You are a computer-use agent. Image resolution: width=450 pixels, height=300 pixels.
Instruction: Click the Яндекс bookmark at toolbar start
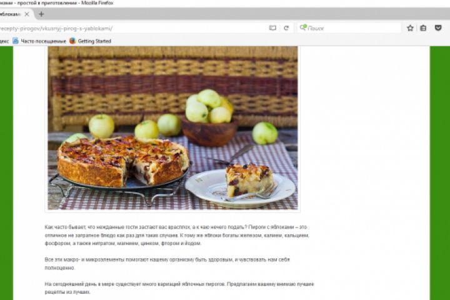pyautogui.click(x=4, y=41)
